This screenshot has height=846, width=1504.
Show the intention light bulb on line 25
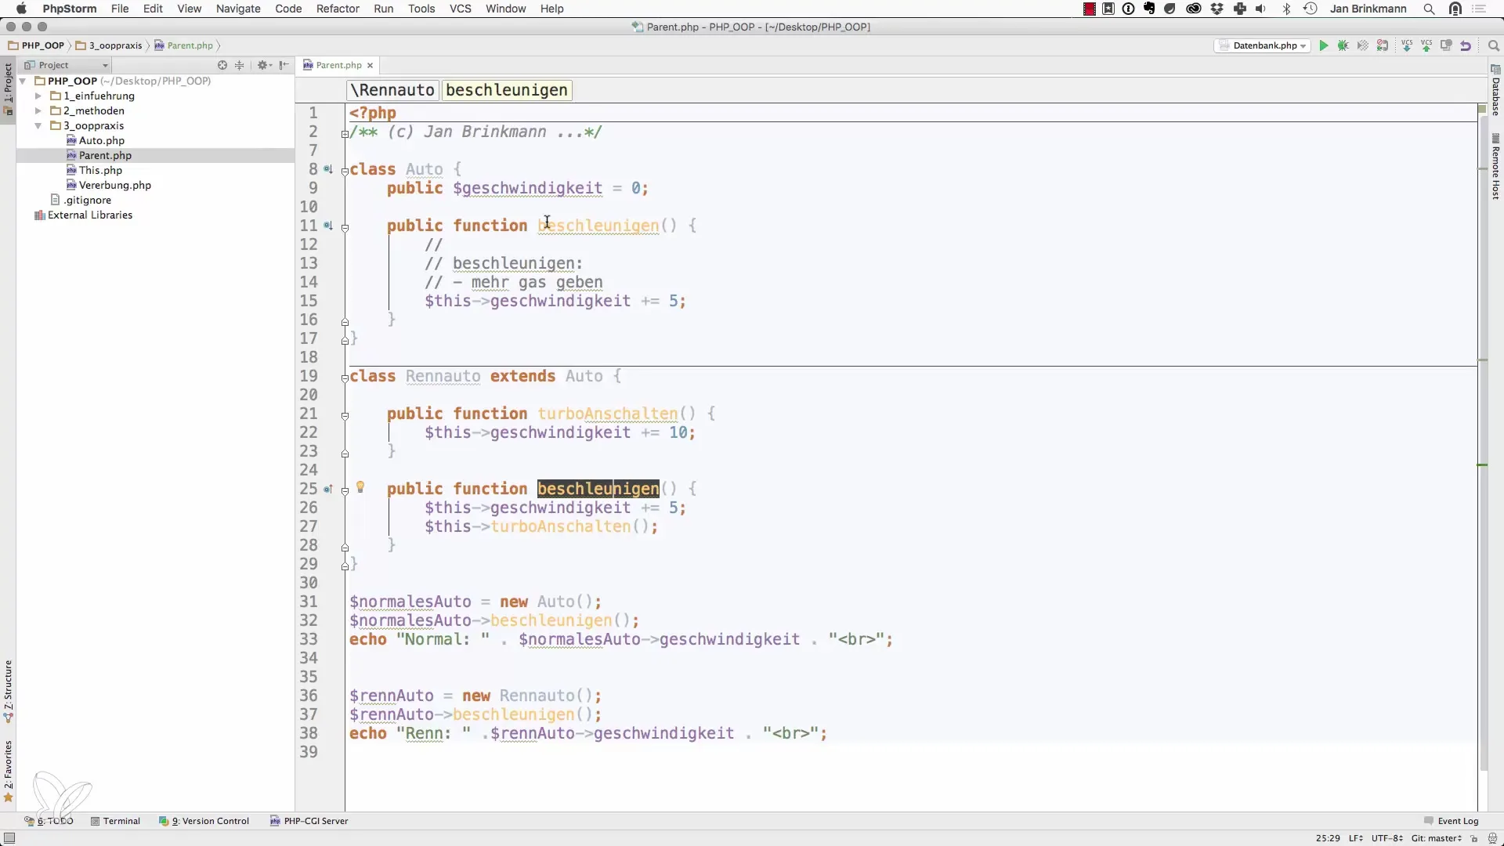[360, 487]
